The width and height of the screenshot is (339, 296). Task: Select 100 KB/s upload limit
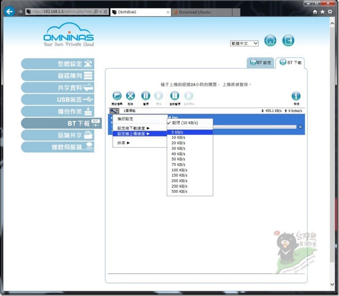(190, 170)
